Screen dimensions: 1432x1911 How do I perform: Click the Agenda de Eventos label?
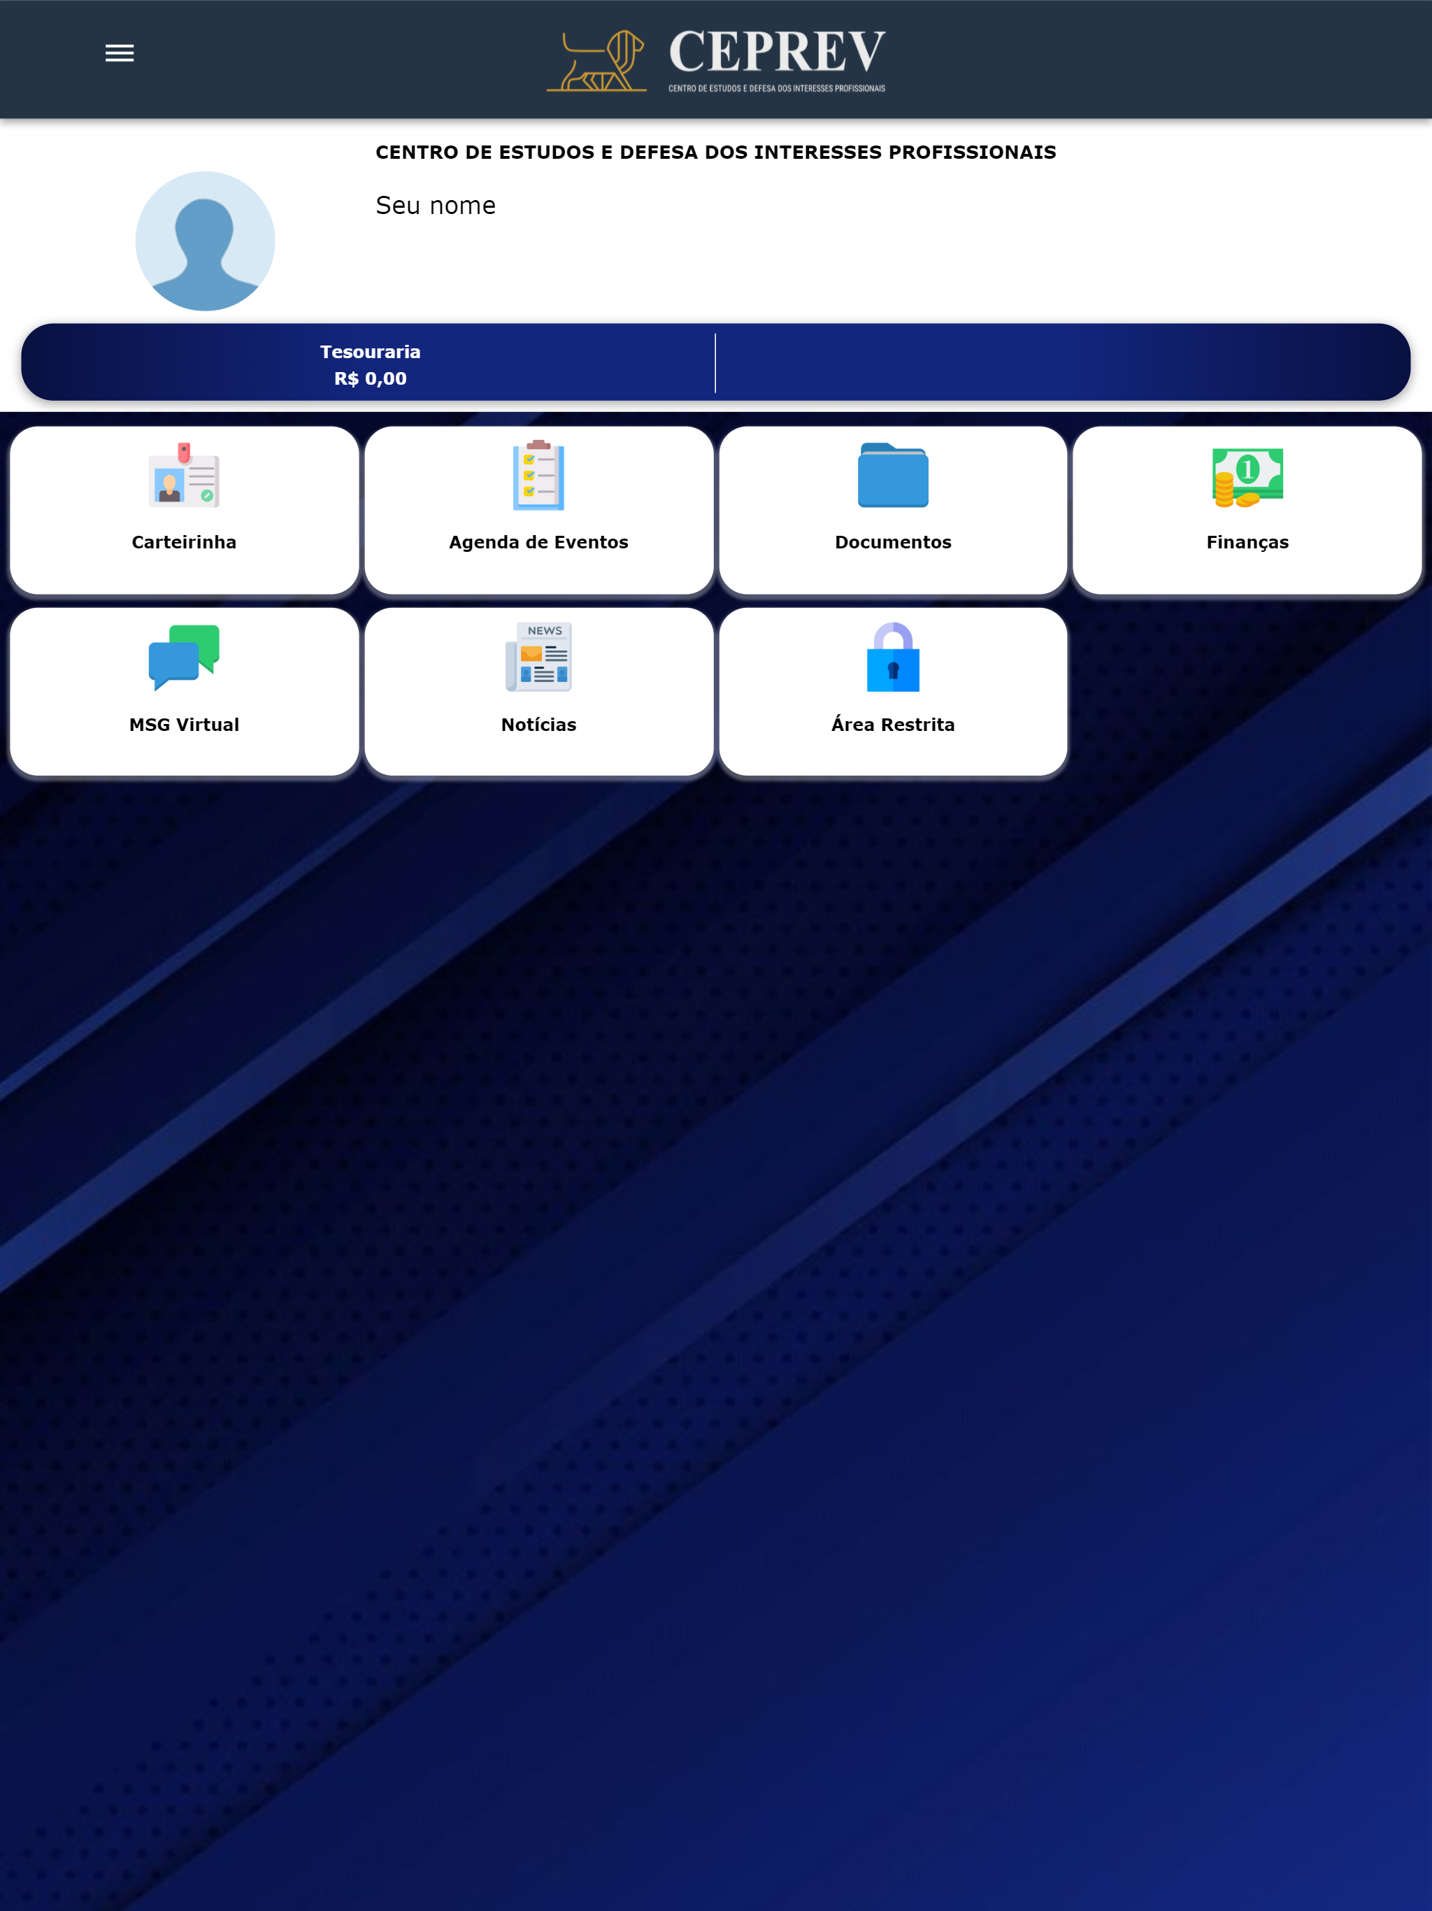click(539, 543)
